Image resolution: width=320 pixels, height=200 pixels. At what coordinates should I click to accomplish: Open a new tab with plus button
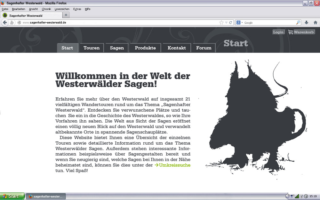point(66,15)
